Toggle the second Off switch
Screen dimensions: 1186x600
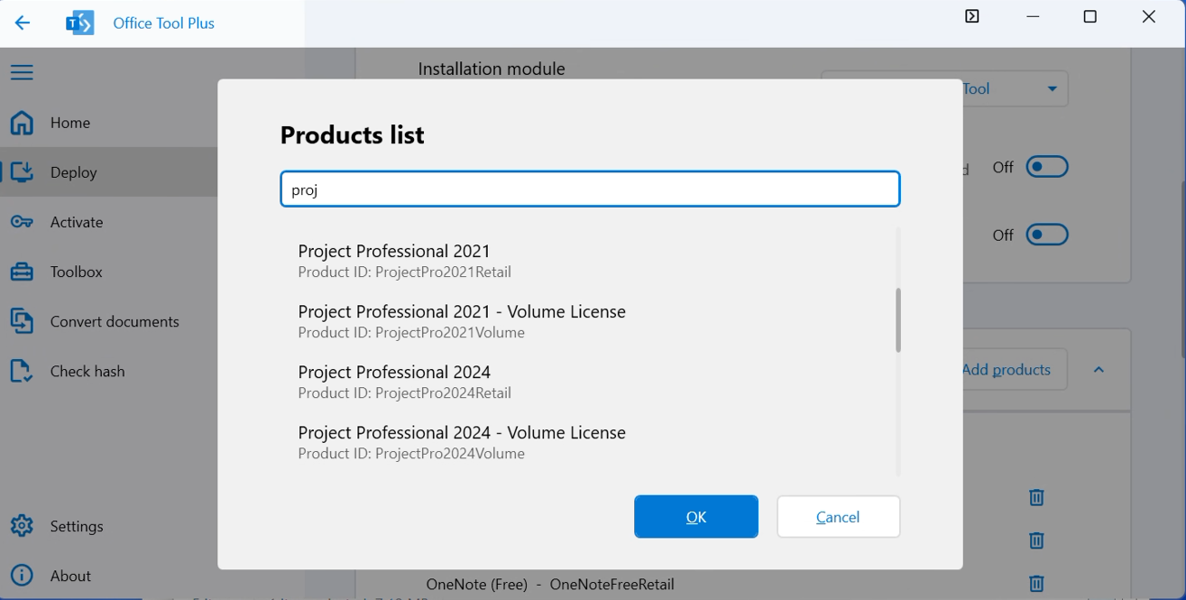1047,235
